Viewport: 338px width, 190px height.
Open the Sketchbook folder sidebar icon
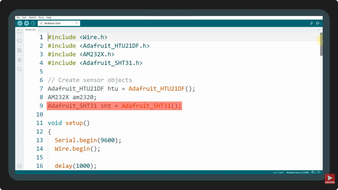click(x=19, y=31)
